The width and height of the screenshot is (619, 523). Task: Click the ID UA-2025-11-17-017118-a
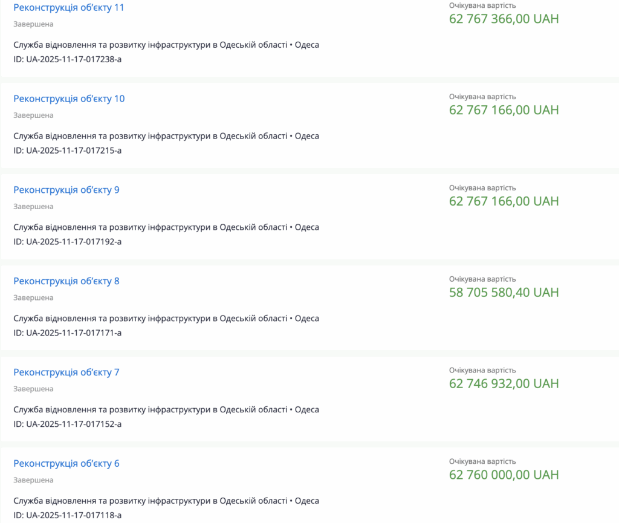tap(67, 516)
